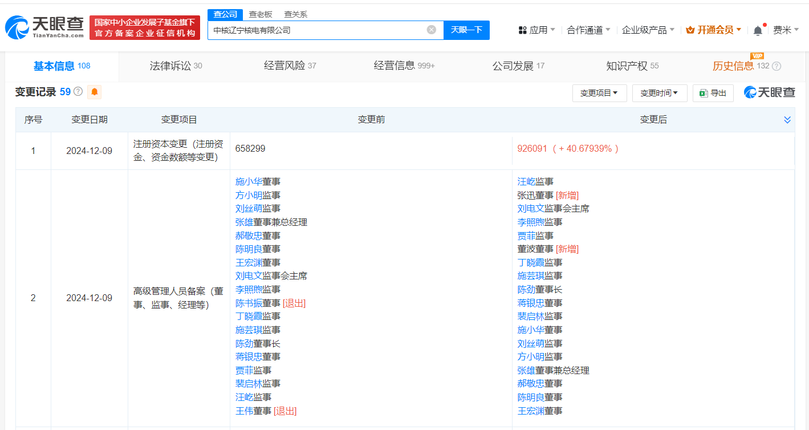Open the 经营风险 tab

pos(290,66)
